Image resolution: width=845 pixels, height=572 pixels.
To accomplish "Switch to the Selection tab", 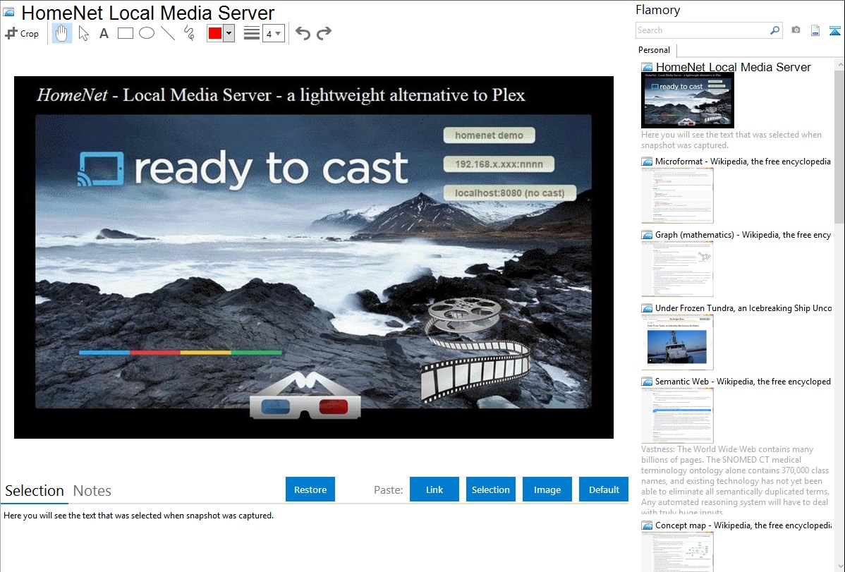I will coord(35,491).
